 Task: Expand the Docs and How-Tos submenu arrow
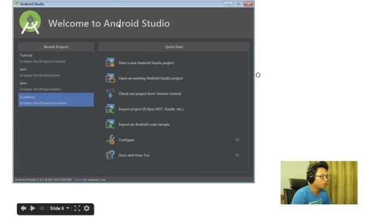[237, 156]
